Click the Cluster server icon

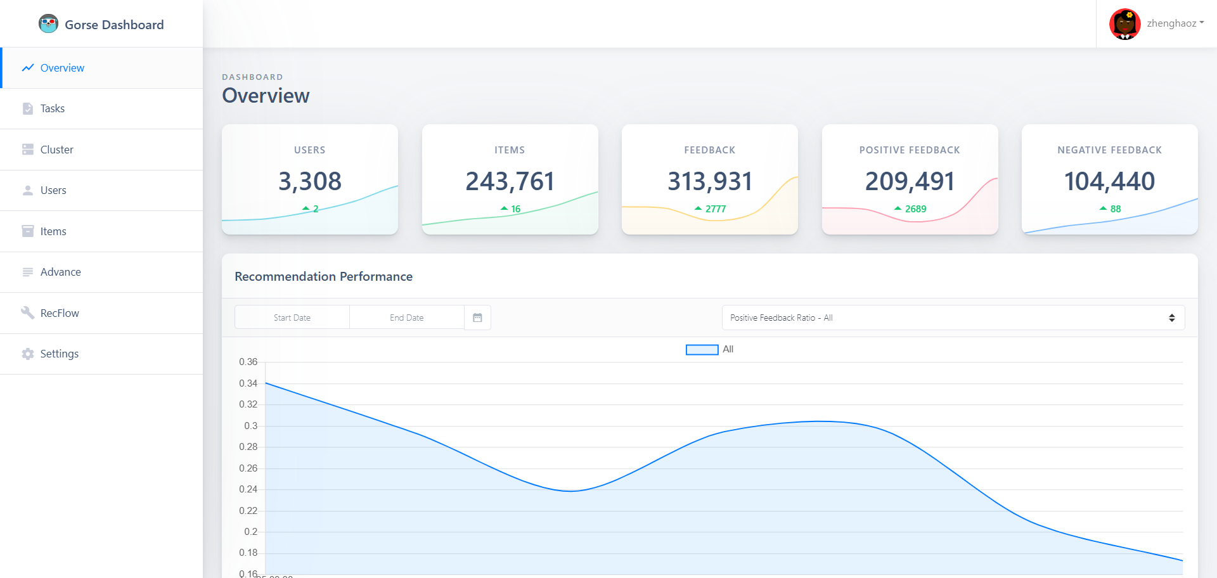[28, 150]
